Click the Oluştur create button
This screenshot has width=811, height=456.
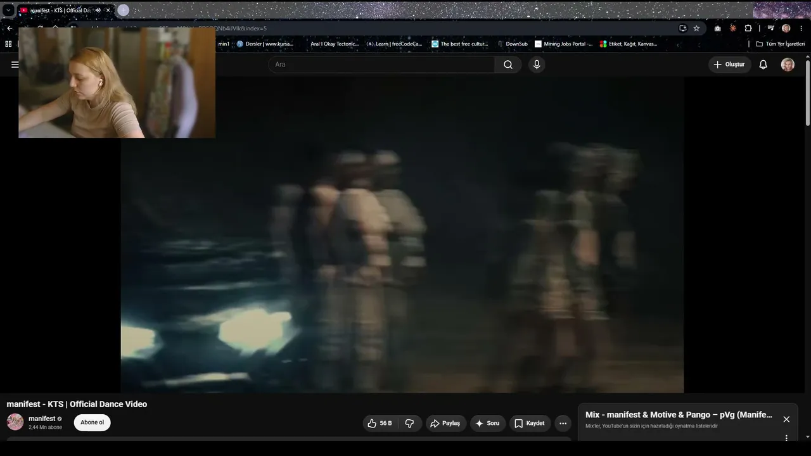click(729, 65)
